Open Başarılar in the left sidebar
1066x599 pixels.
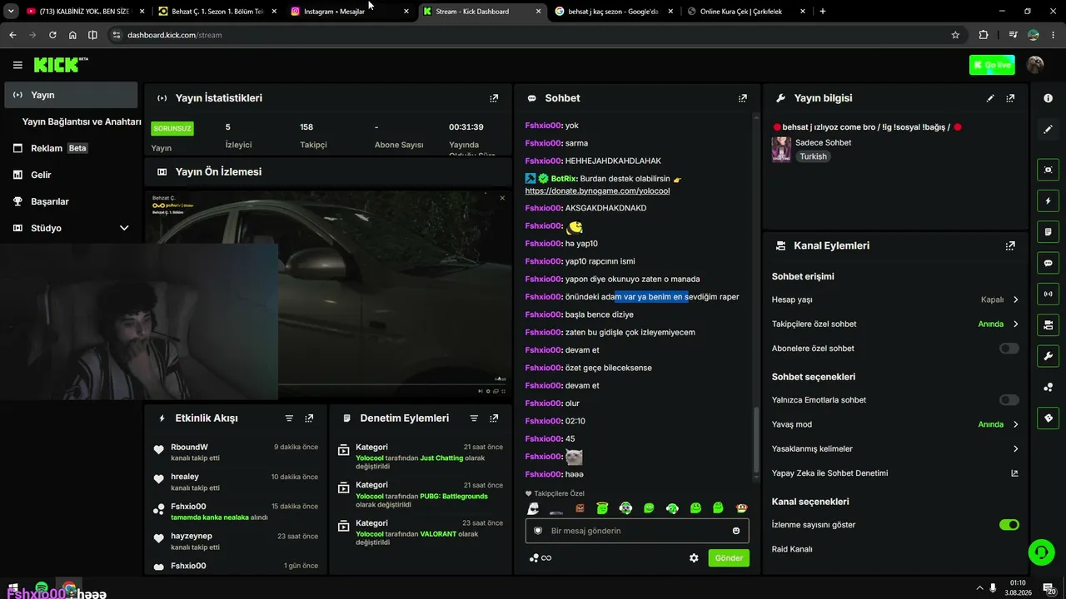click(71, 201)
